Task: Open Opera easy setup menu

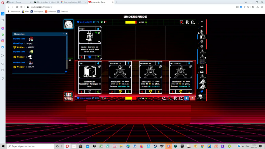Action: (262, 7)
